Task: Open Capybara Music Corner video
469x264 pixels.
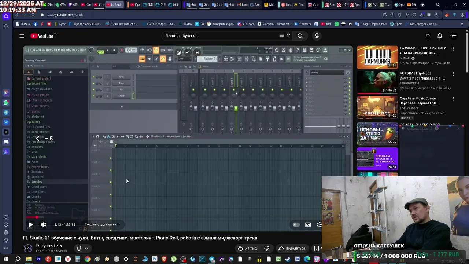Action: (x=377, y=107)
